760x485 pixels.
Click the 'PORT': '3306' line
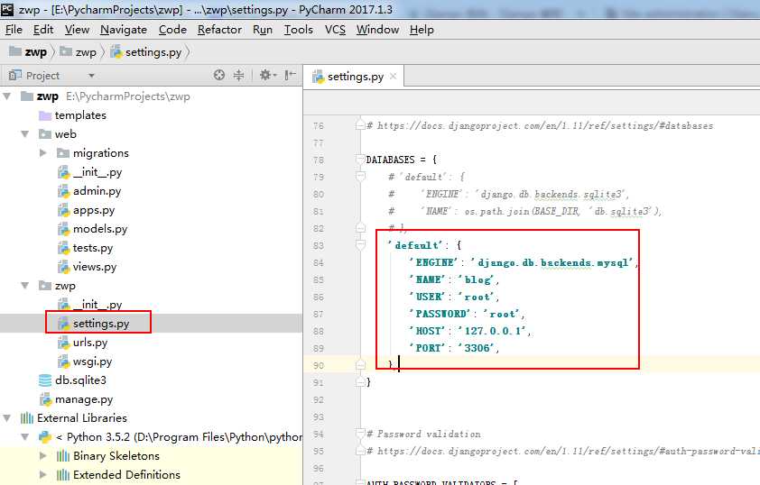tap(454, 348)
